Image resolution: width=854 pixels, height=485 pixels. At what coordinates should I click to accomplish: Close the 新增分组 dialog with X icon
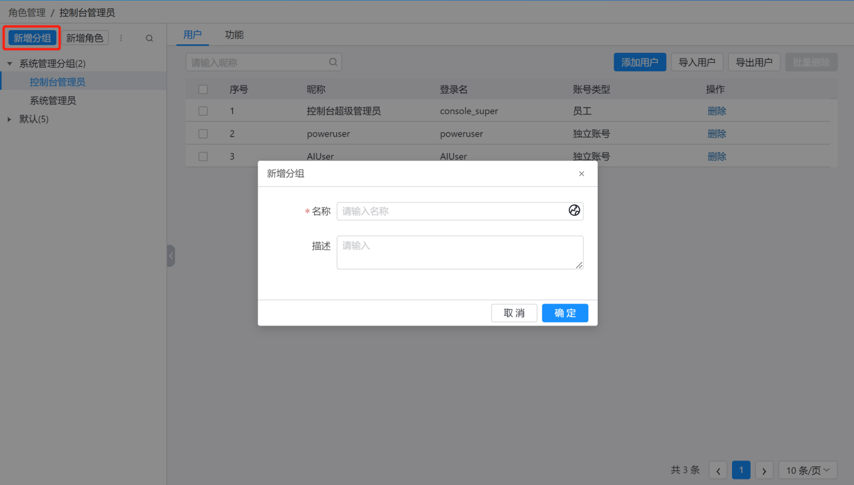click(581, 174)
